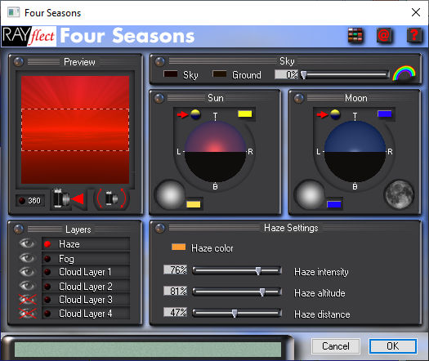This screenshot has height=361, width=429.
Task: Select the Cloud Layer 4 row
Action: [86, 314]
